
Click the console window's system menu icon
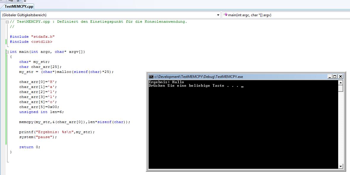pyautogui.click(x=151, y=77)
